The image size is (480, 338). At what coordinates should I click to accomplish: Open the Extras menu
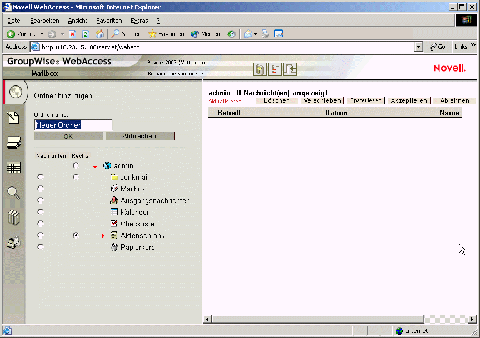(139, 21)
